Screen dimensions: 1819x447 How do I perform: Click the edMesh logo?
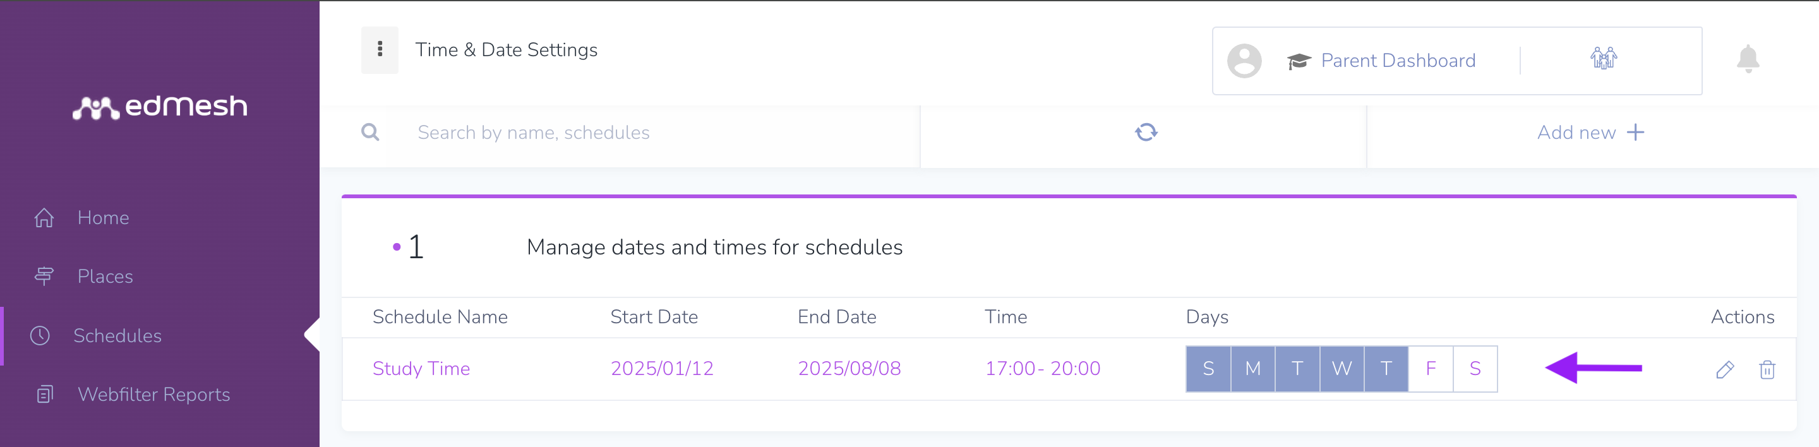160,107
